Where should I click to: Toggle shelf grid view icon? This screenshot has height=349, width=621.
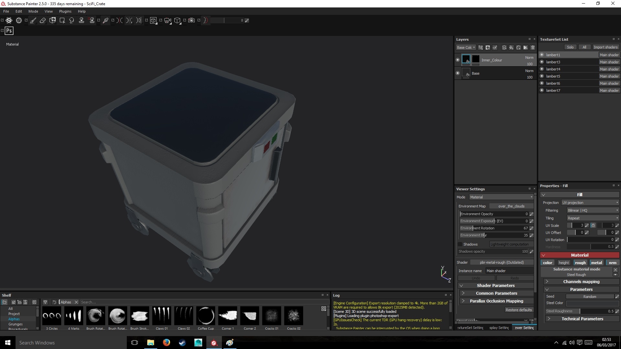tap(323, 309)
